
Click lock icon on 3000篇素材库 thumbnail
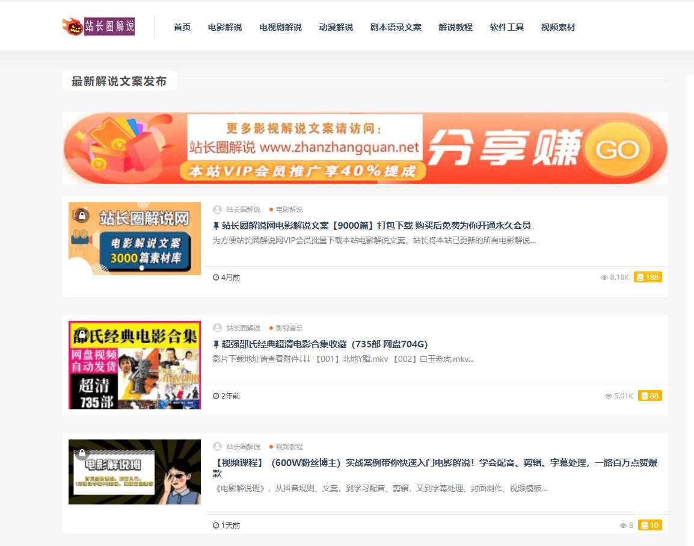81,216
